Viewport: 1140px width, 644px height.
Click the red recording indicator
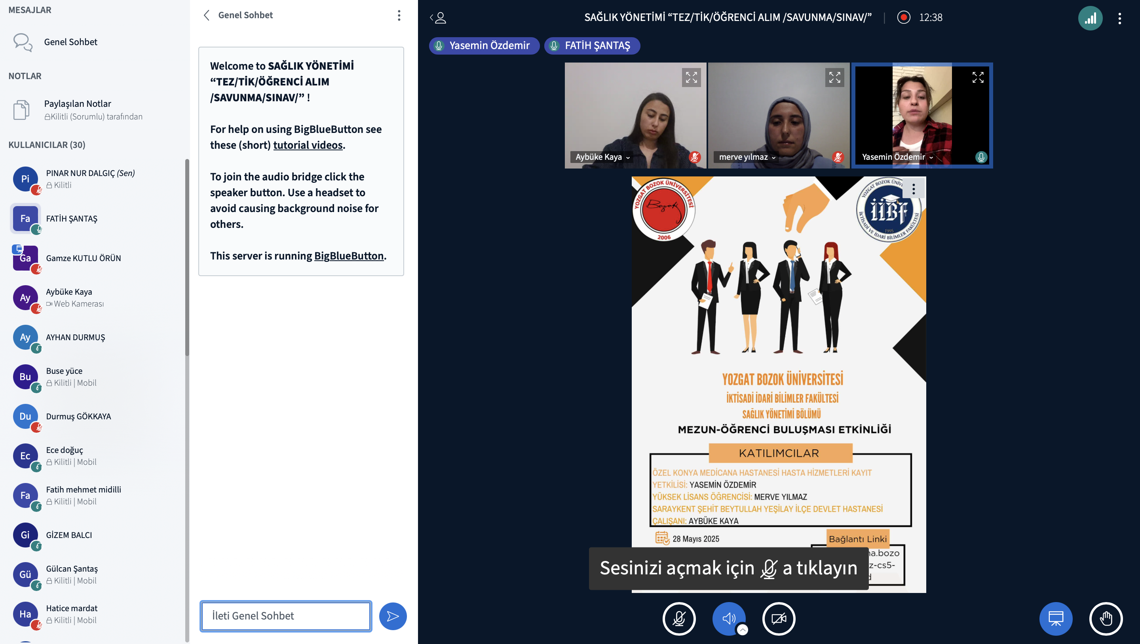[903, 17]
